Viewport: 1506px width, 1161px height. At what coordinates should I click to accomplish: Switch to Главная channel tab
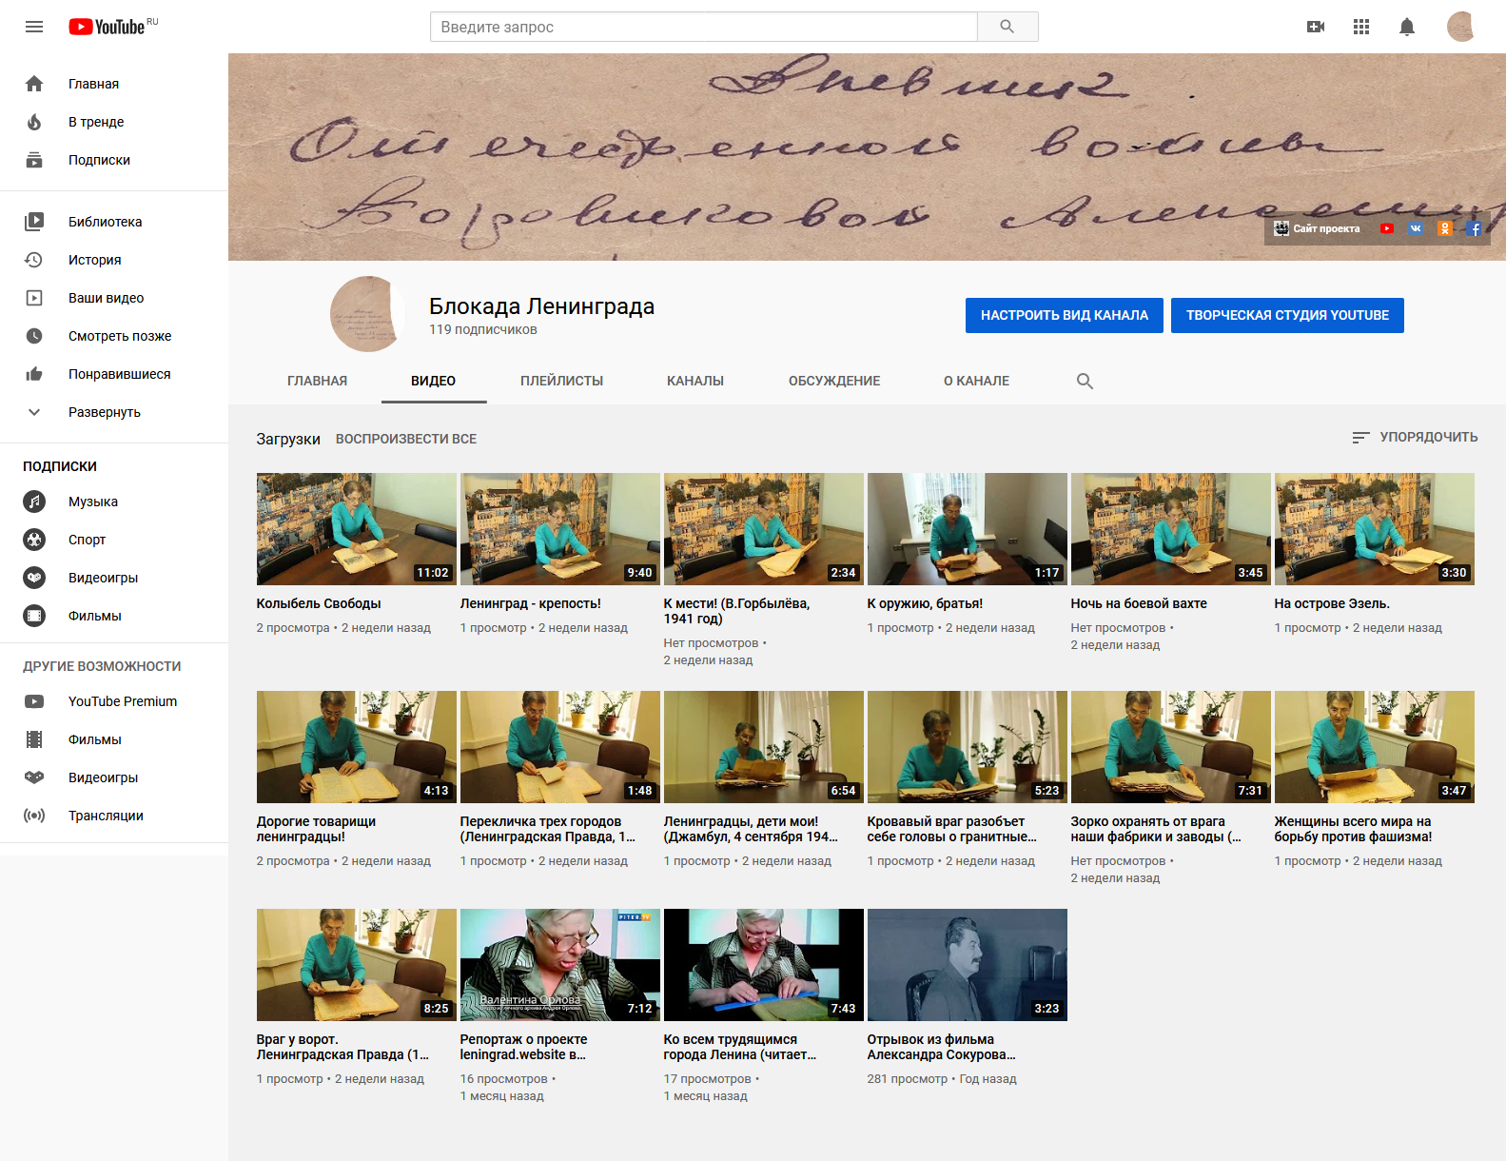point(318,381)
